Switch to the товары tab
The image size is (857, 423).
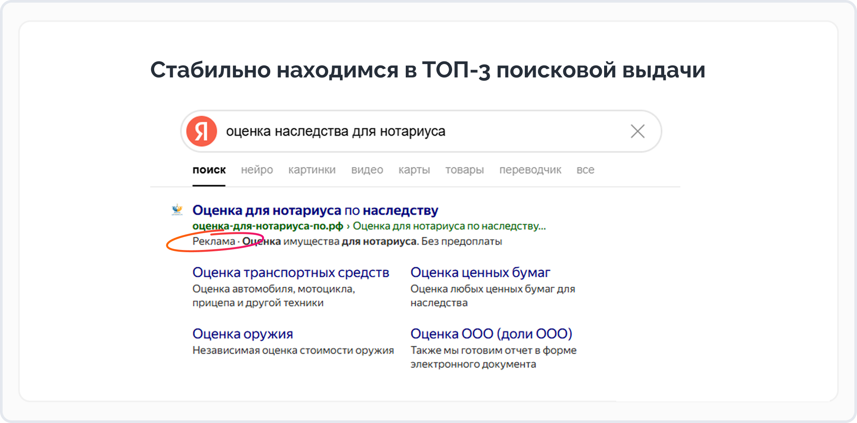(465, 170)
